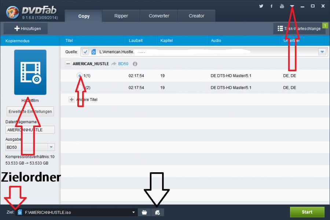Click the Kompressionsverhältnis text
The width and height of the screenshot is (330, 220).
click(x=30, y=156)
